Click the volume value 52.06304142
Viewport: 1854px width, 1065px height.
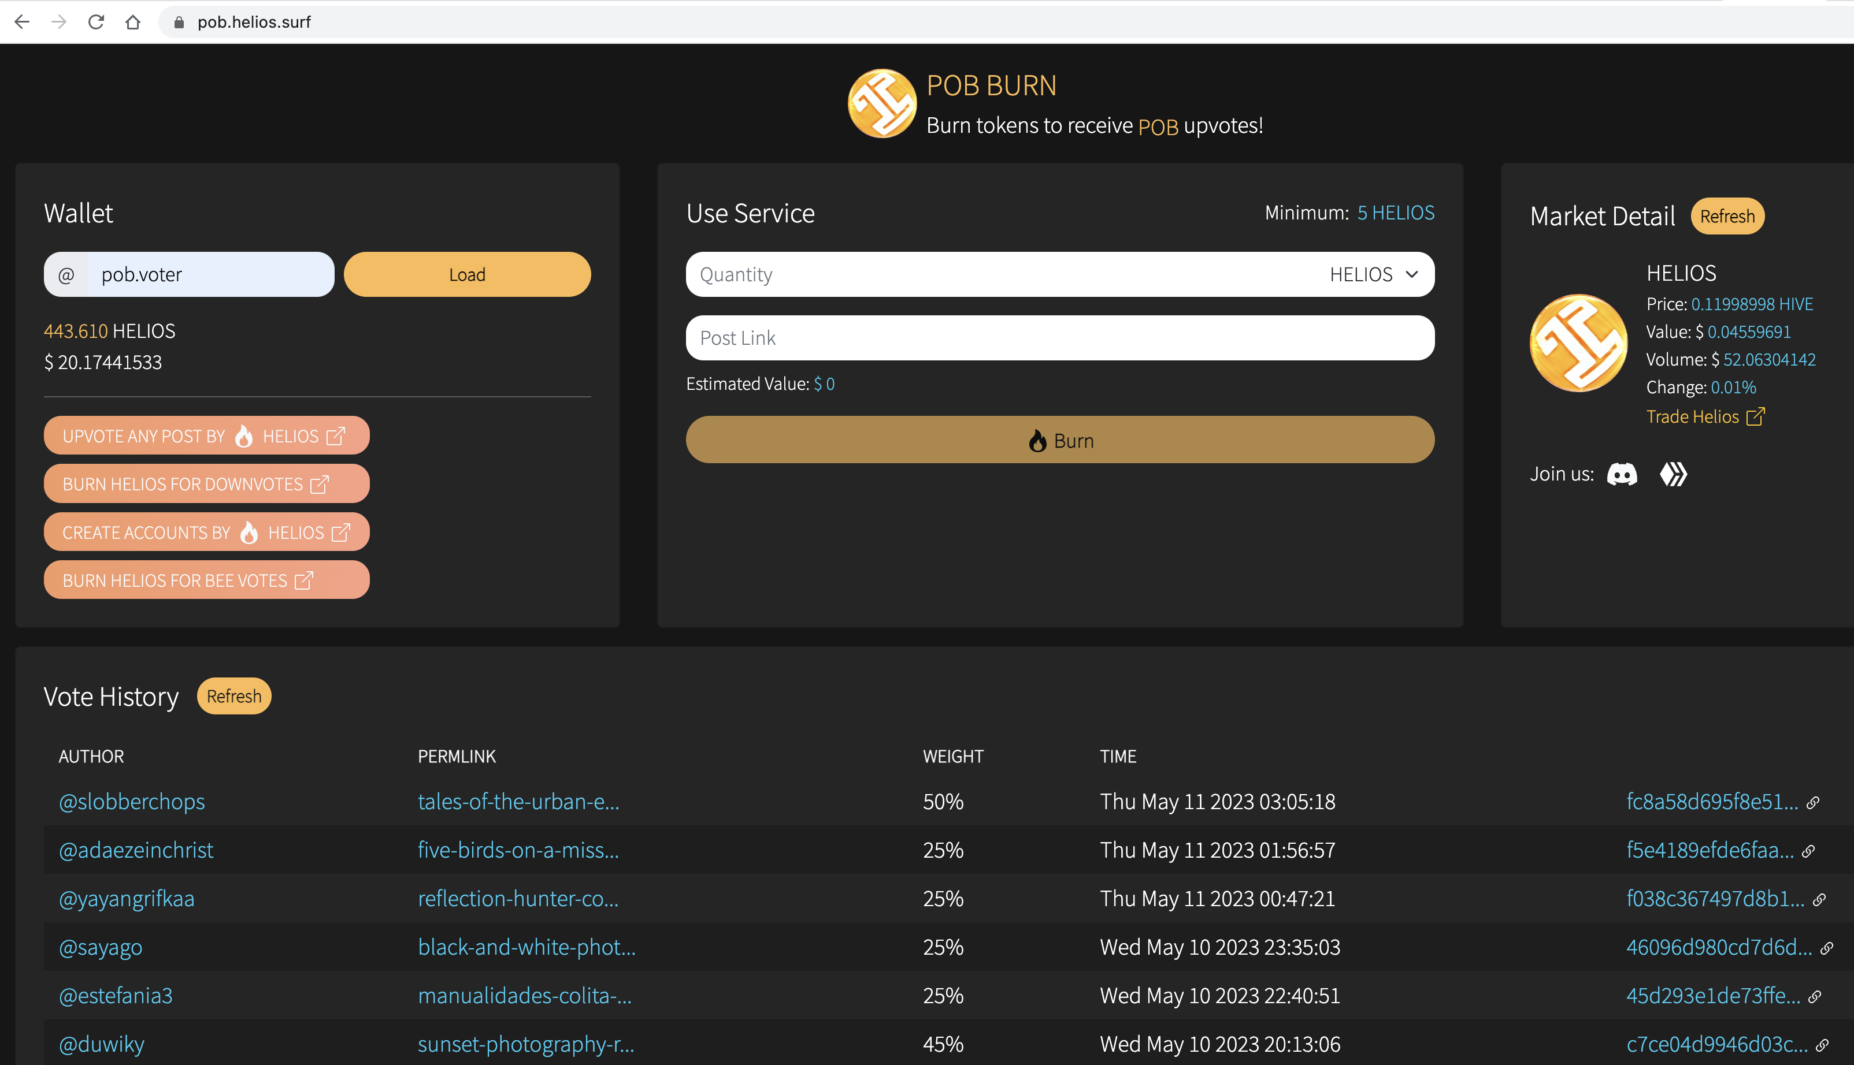[x=1769, y=360]
